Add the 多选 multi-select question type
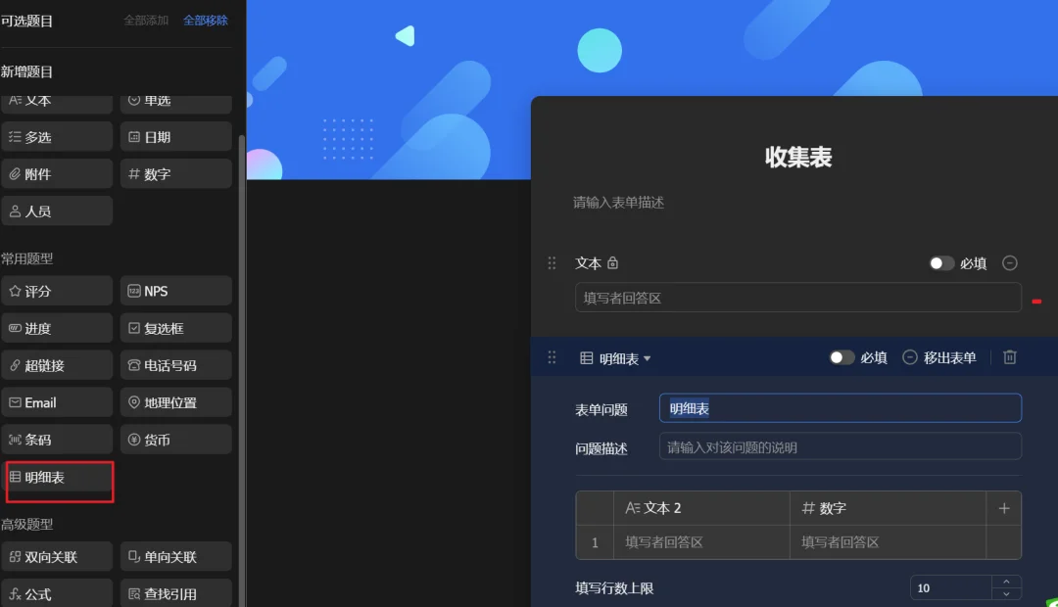Screen dimensions: 1058x607 click(x=57, y=137)
